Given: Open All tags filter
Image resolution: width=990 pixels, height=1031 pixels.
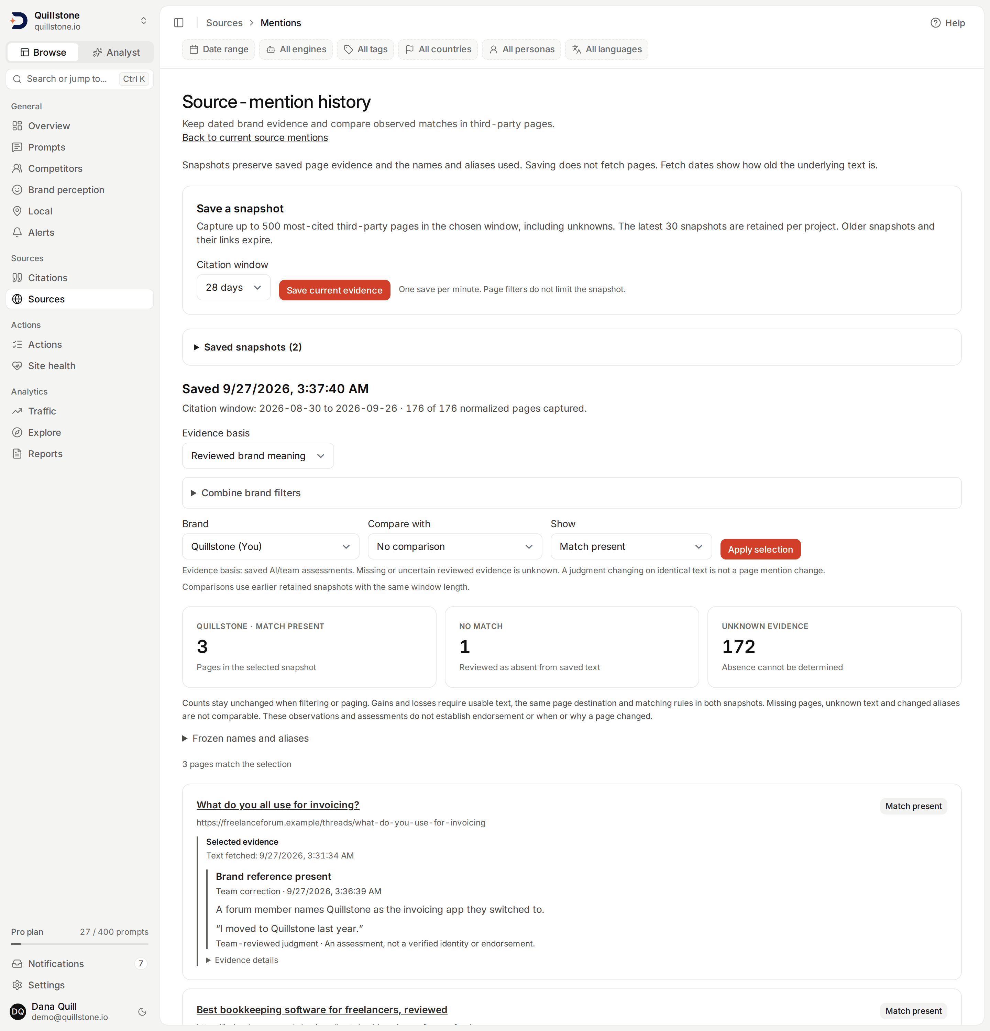Looking at the screenshot, I should [x=366, y=49].
